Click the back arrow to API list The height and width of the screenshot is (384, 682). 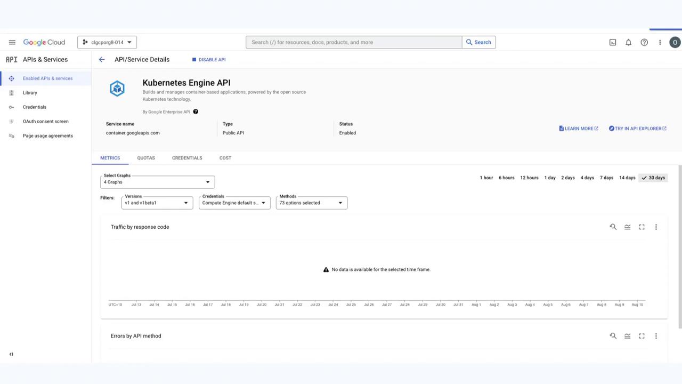(102, 60)
